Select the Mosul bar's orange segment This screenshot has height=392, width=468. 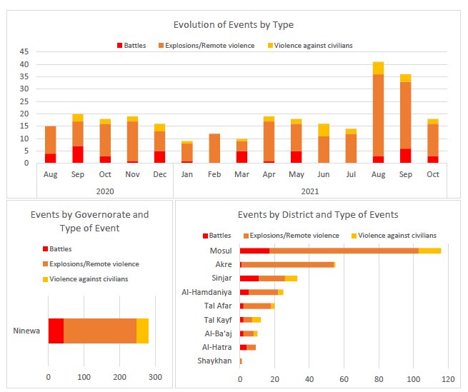[344, 251]
